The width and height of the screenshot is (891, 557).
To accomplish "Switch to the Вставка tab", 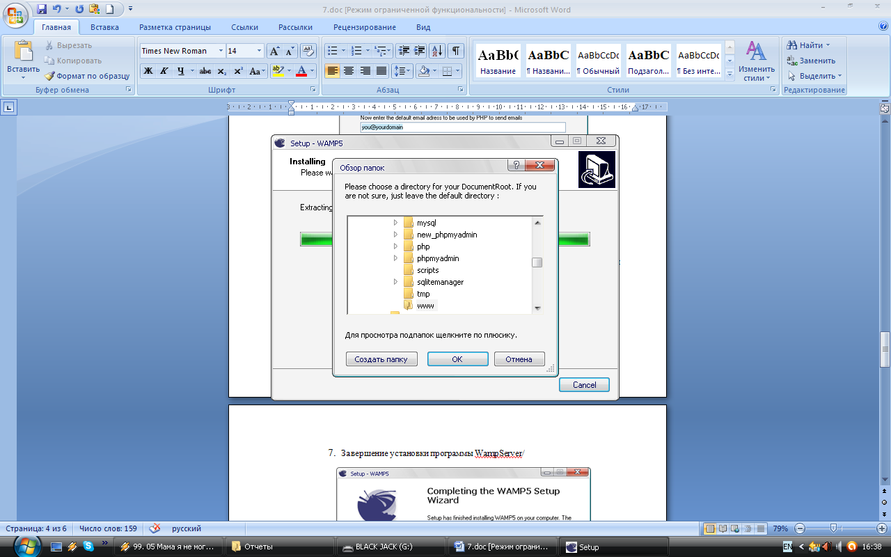I will coord(104,27).
